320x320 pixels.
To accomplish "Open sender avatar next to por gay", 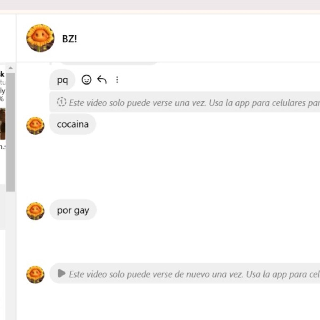I will [x=35, y=211].
